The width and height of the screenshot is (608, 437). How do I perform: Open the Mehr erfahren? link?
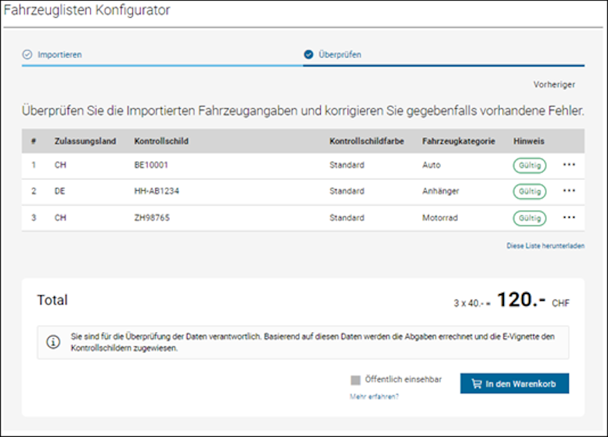click(x=372, y=395)
